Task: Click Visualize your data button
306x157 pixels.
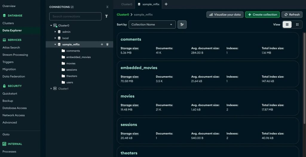Action: point(225,14)
